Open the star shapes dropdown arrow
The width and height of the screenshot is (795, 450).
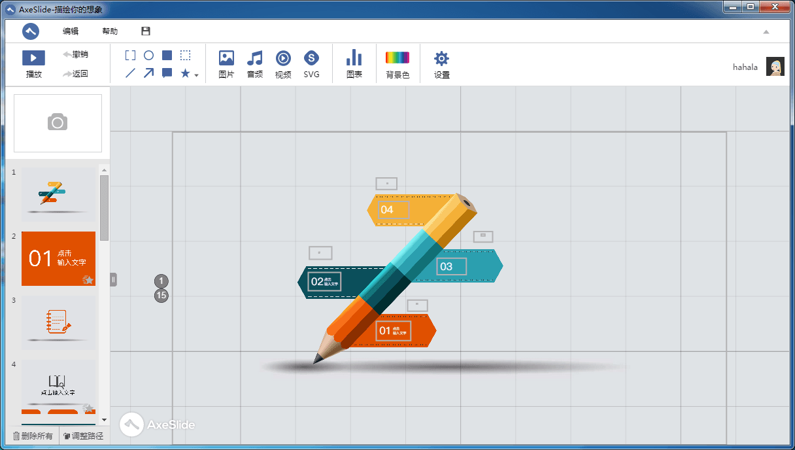click(196, 75)
